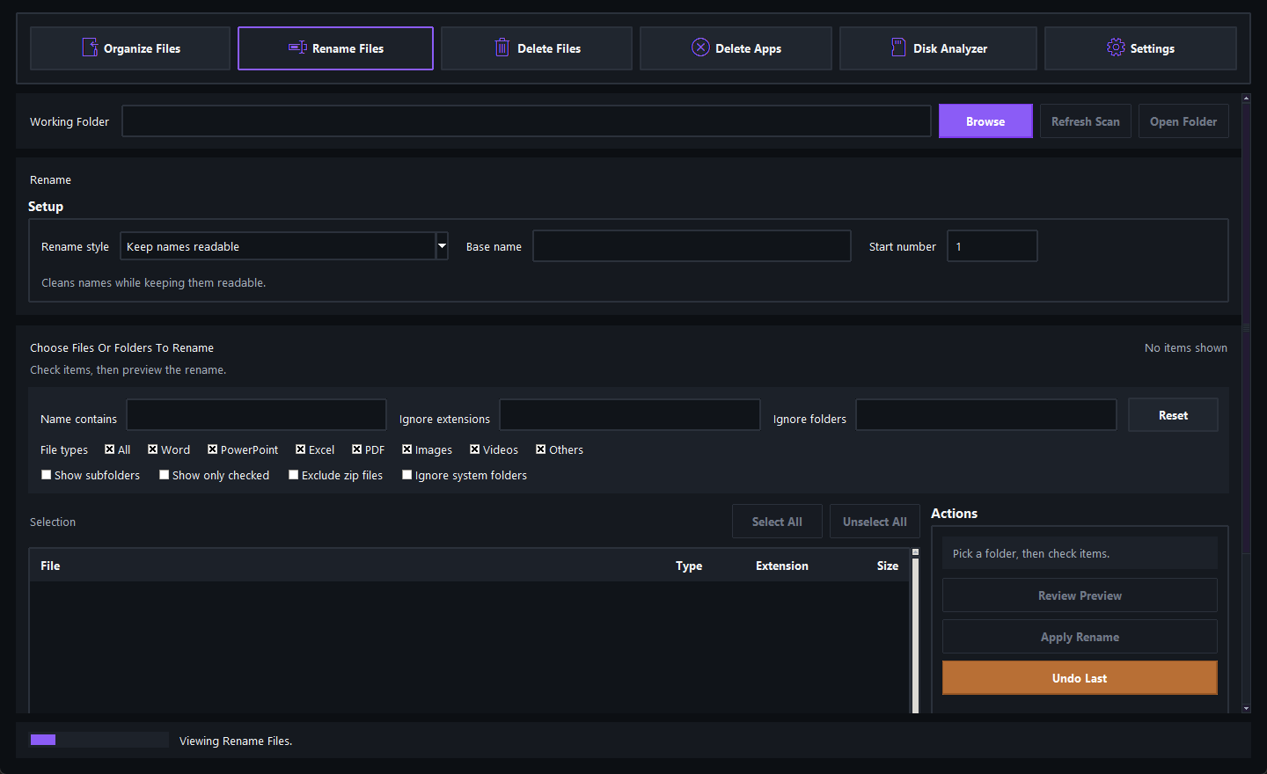Click the Reset filters button

tap(1173, 415)
